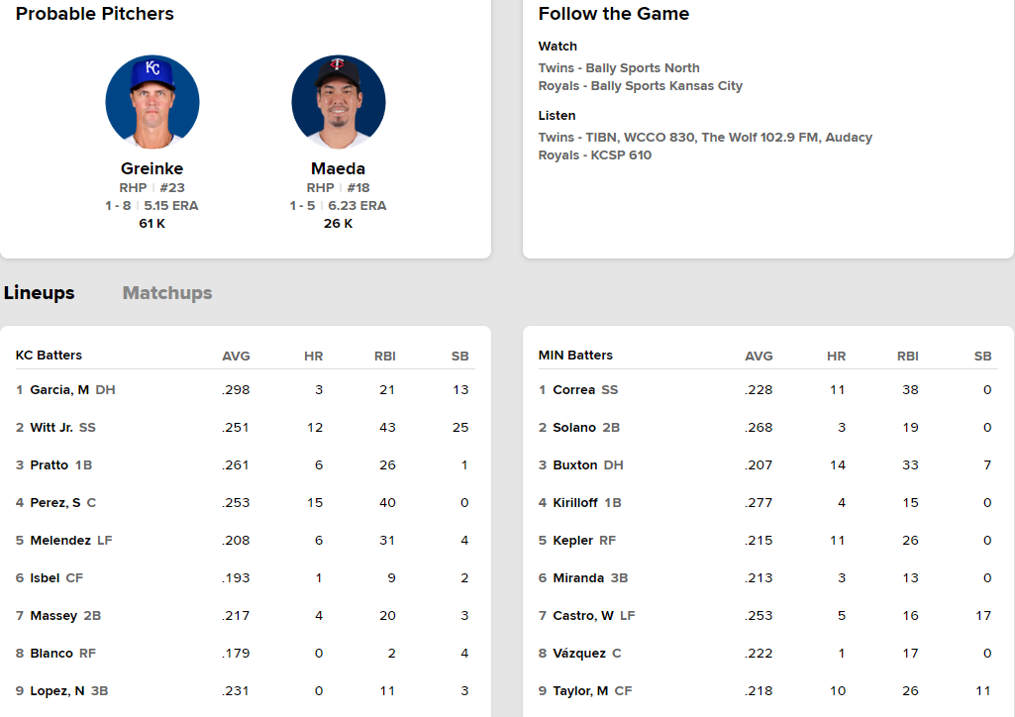The width and height of the screenshot is (1015, 717).
Task: Open Garcia, M player profile
Action: click(x=59, y=390)
